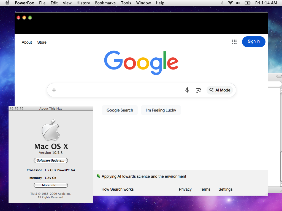Open the Apple menu
The width and height of the screenshot is (282, 211).
pyautogui.click(x=7, y=3)
